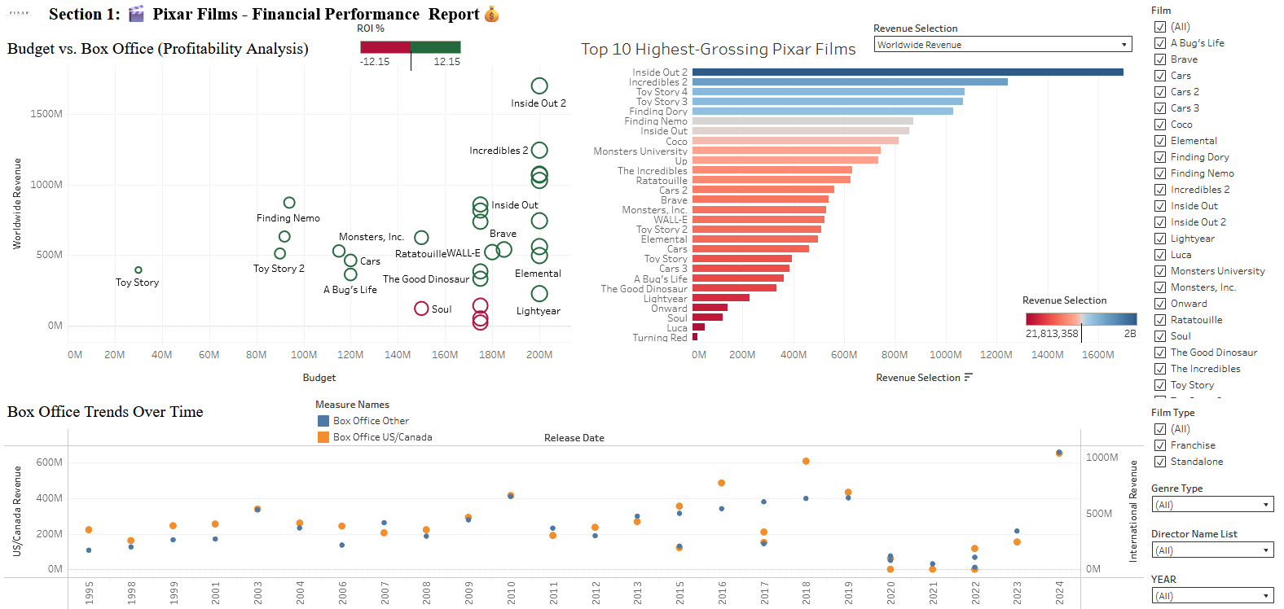Select the Inside Out 2 scatter circle
Screen dimensions: 1284x609
539,85
